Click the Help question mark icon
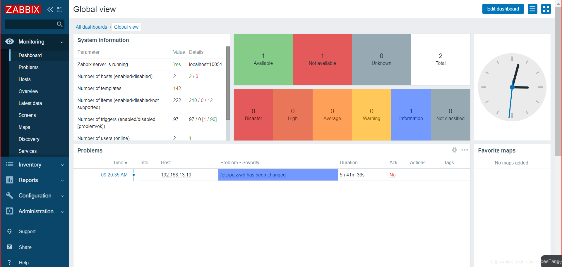Viewport: 562px width, 267px height. click(10, 263)
